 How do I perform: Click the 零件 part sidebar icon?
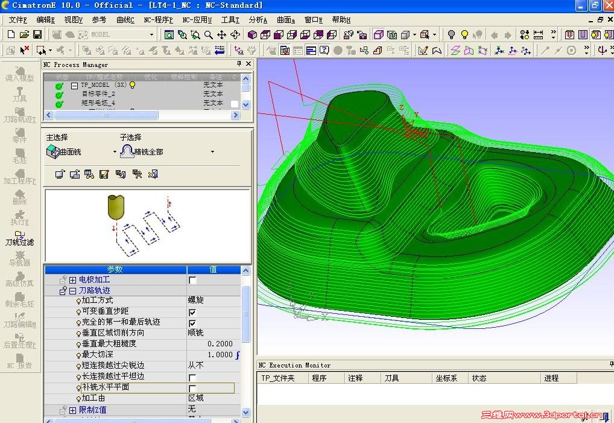click(19, 135)
